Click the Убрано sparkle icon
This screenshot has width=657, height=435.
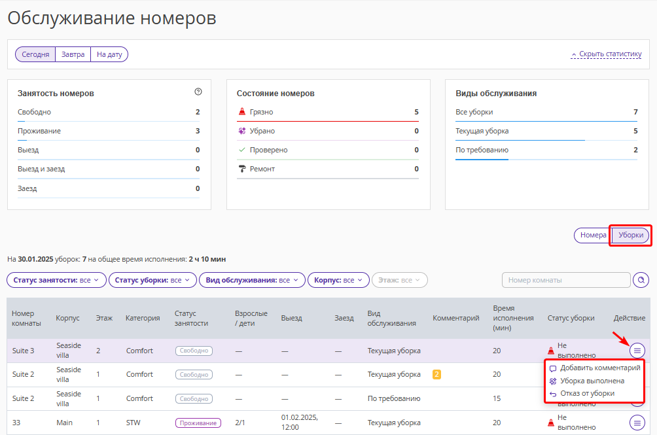point(241,131)
